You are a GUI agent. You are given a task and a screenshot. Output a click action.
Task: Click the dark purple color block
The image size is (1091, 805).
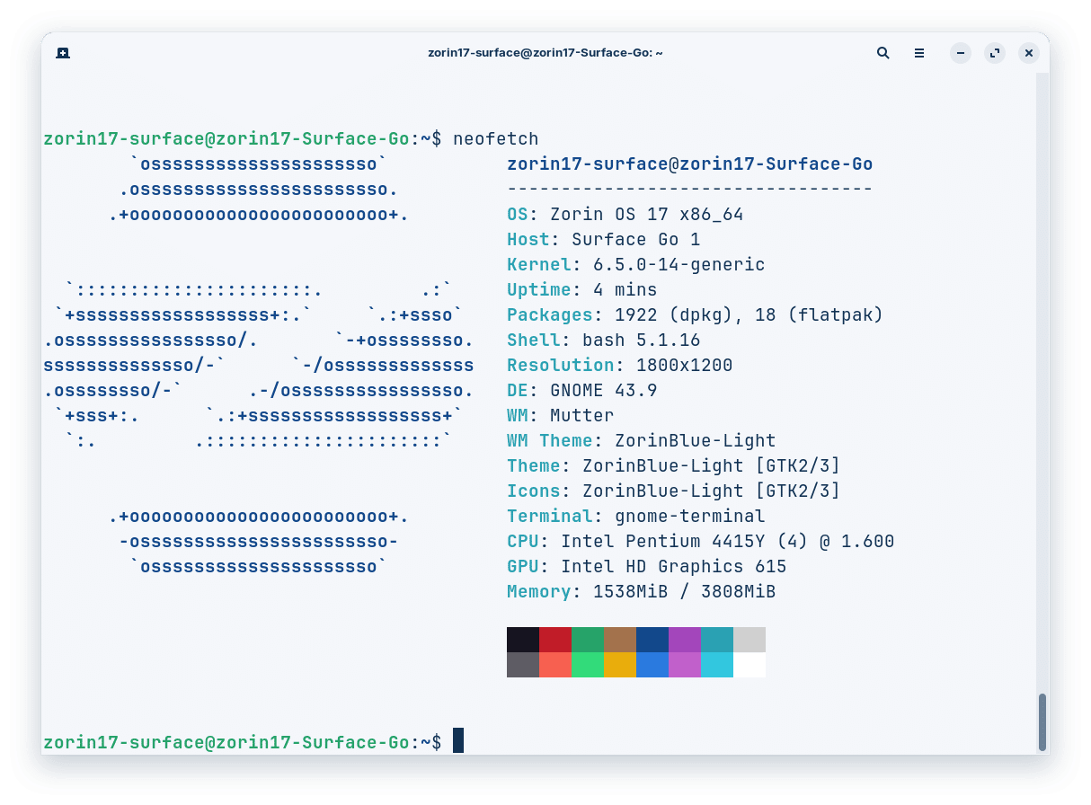pos(685,640)
